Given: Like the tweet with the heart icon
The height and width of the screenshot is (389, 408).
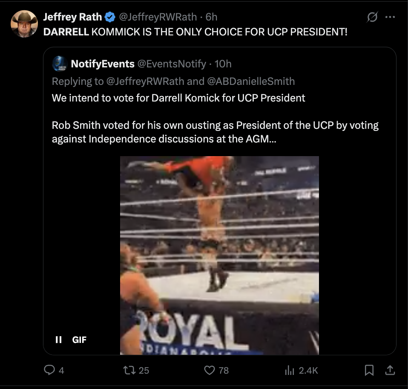Looking at the screenshot, I should [210, 370].
